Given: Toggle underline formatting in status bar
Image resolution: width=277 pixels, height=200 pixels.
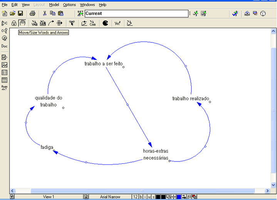Looking at the screenshot, I should (149, 197).
